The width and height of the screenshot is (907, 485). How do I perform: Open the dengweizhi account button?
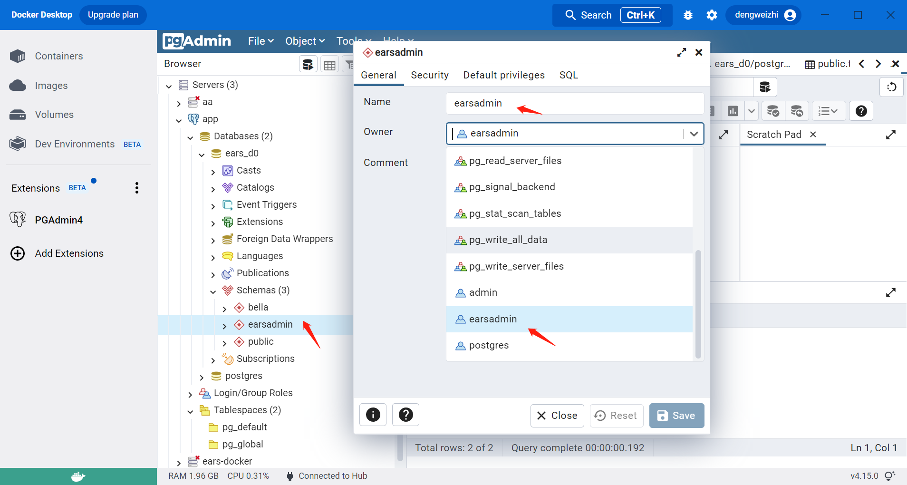[x=763, y=15]
